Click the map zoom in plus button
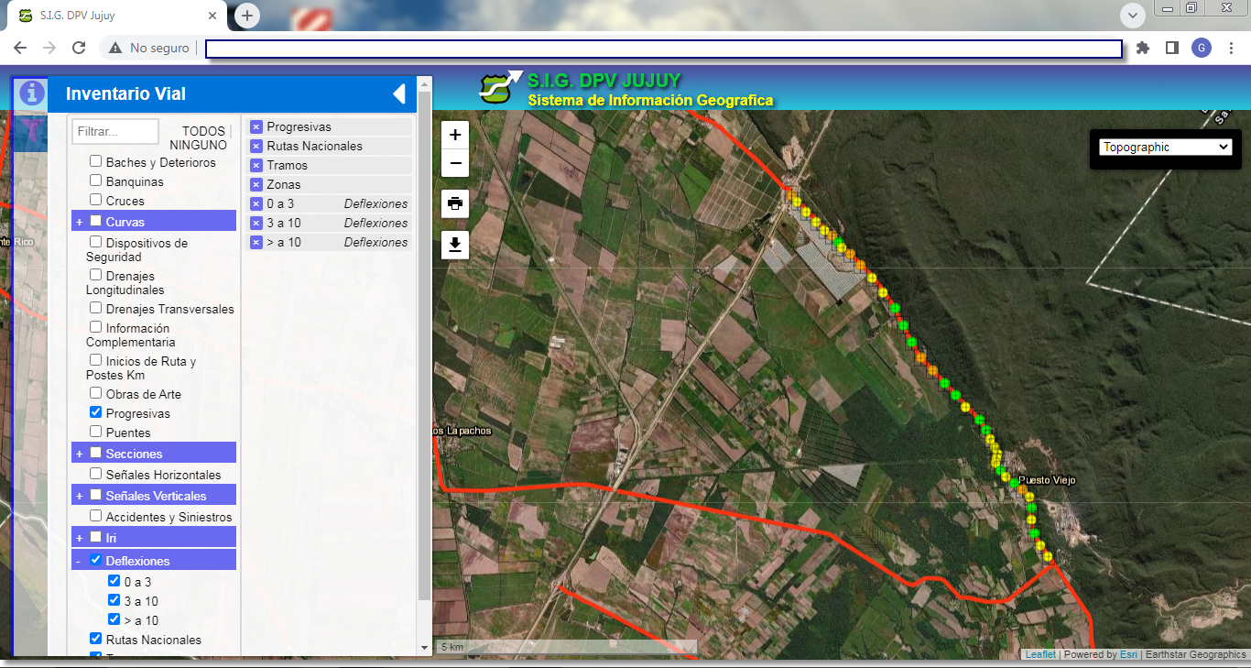The height and width of the screenshot is (668, 1251). click(x=455, y=135)
